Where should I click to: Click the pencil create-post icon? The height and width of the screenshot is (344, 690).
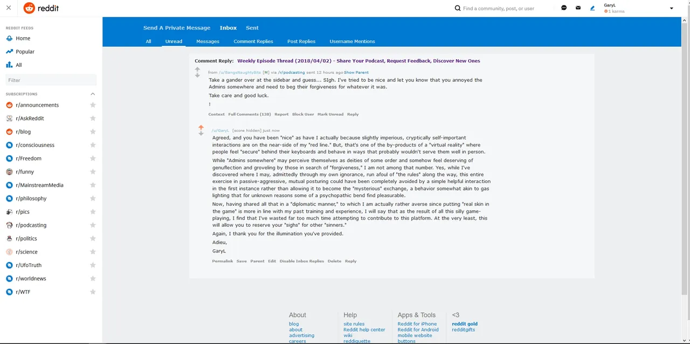coord(592,8)
